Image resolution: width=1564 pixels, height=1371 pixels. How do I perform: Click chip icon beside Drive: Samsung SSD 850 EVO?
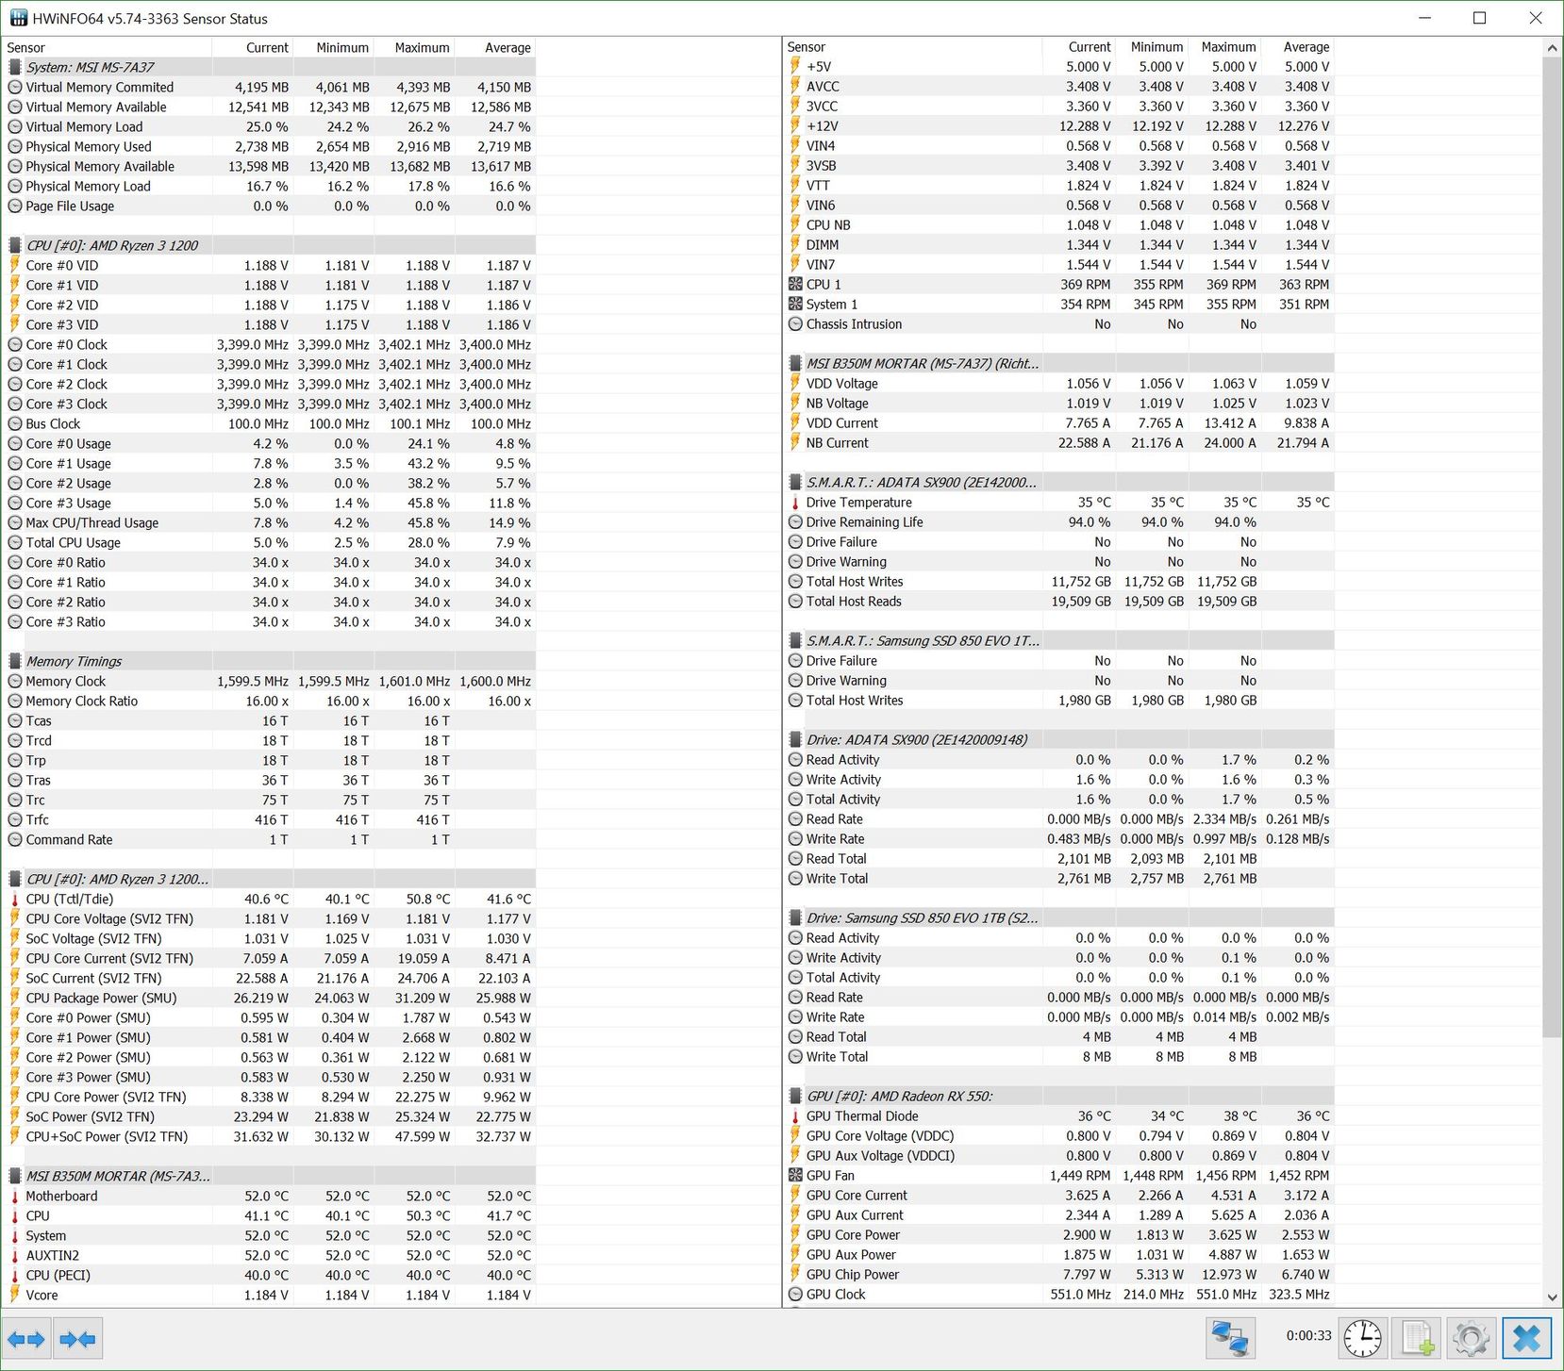click(795, 917)
